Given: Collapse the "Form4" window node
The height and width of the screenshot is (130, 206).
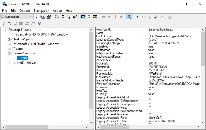Looking at the screenshot, I should [x=9, y=54].
